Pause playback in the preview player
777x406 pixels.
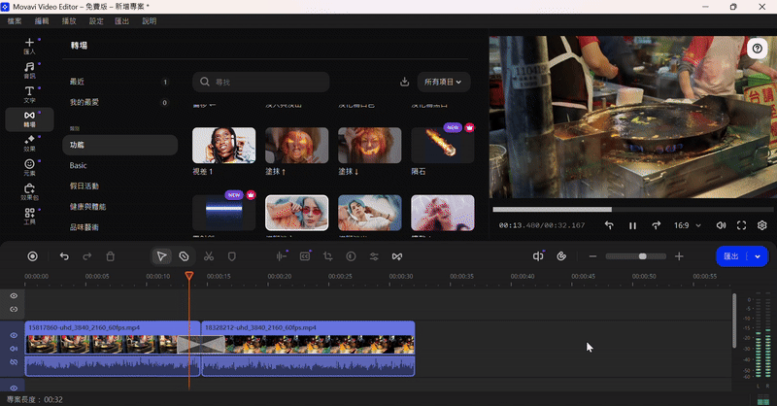coord(632,225)
